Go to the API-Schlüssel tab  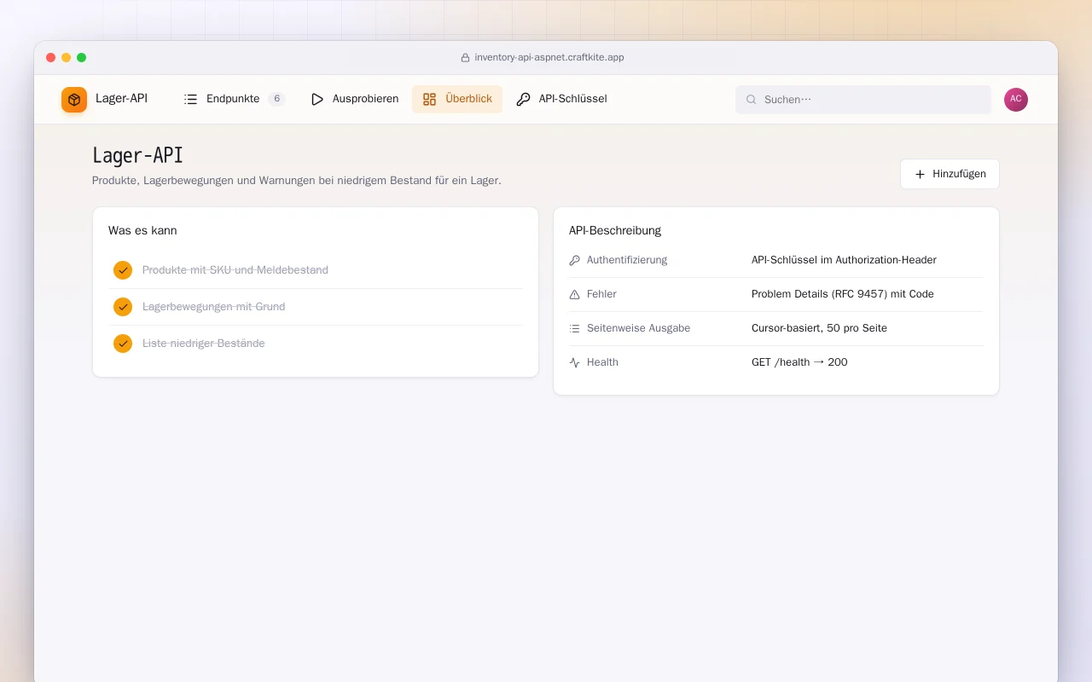click(561, 99)
